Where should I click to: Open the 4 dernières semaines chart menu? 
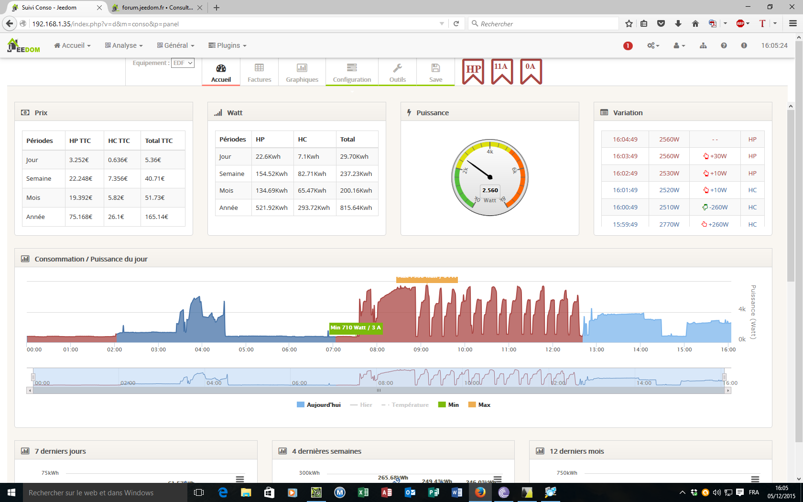click(x=498, y=479)
